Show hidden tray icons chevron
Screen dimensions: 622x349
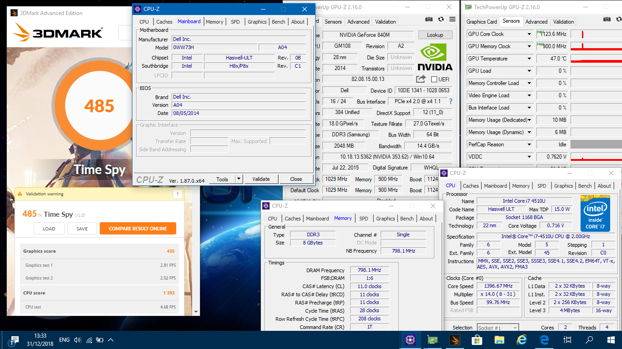coord(111,340)
